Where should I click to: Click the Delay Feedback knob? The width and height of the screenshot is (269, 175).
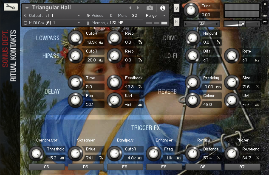coord(114,83)
